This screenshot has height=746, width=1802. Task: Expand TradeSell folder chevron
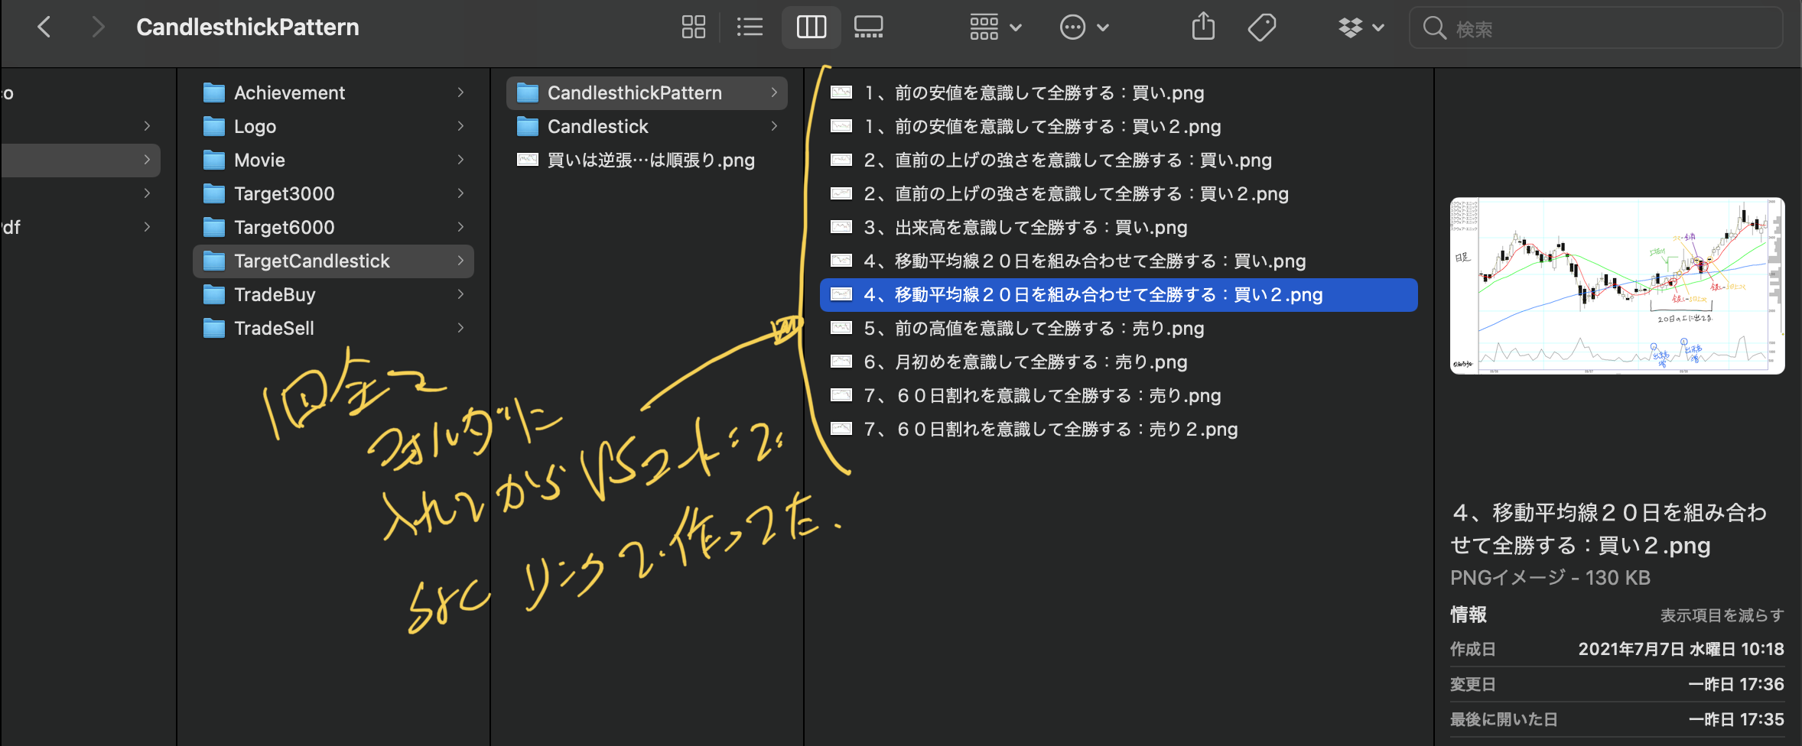point(460,328)
